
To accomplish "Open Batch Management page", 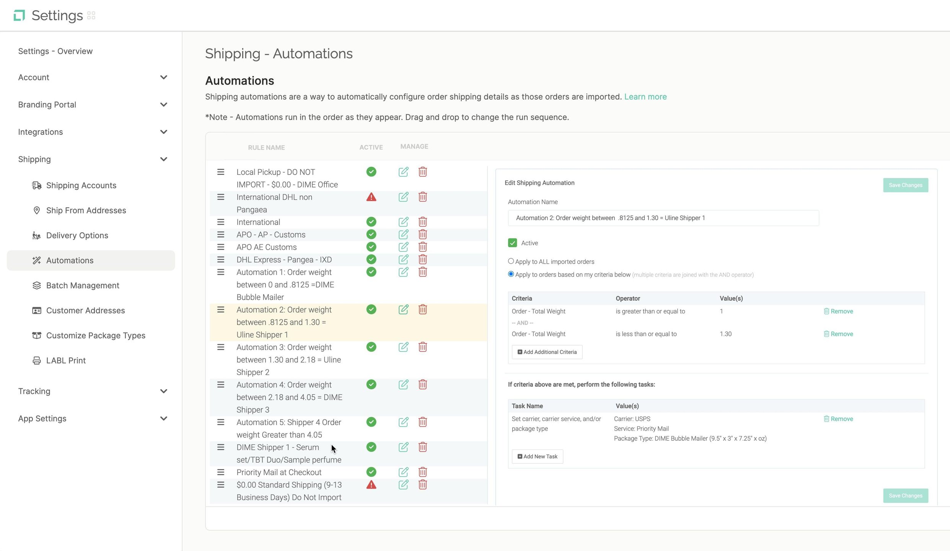I will (83, 285).
